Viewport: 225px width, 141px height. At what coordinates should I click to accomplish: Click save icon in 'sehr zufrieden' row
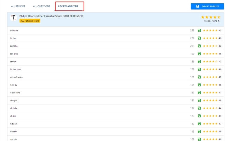tap(199, 77)
